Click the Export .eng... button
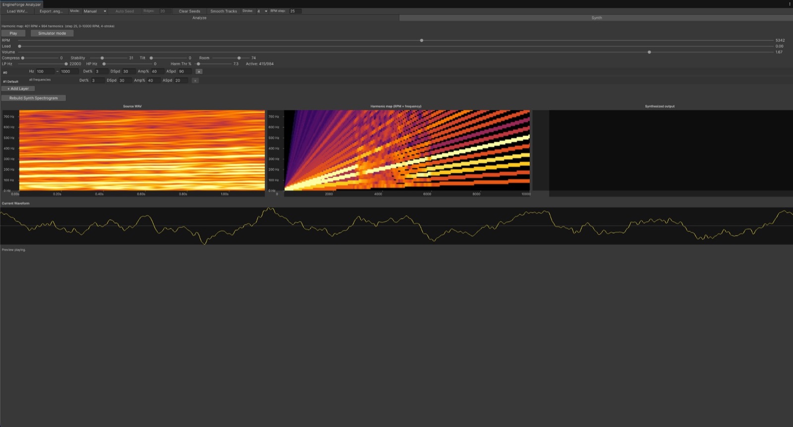Image resolution: width=793 pixels, height=427 pixels. pos(51,11)
